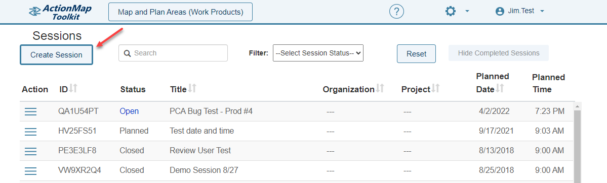
Task: Focus the Search input field
Action: pyautogui.click(x=173, y=53)
